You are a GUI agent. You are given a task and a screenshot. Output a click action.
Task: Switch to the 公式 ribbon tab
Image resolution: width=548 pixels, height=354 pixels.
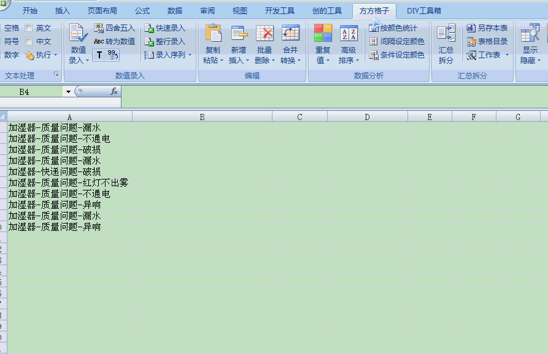coord(142,10)
